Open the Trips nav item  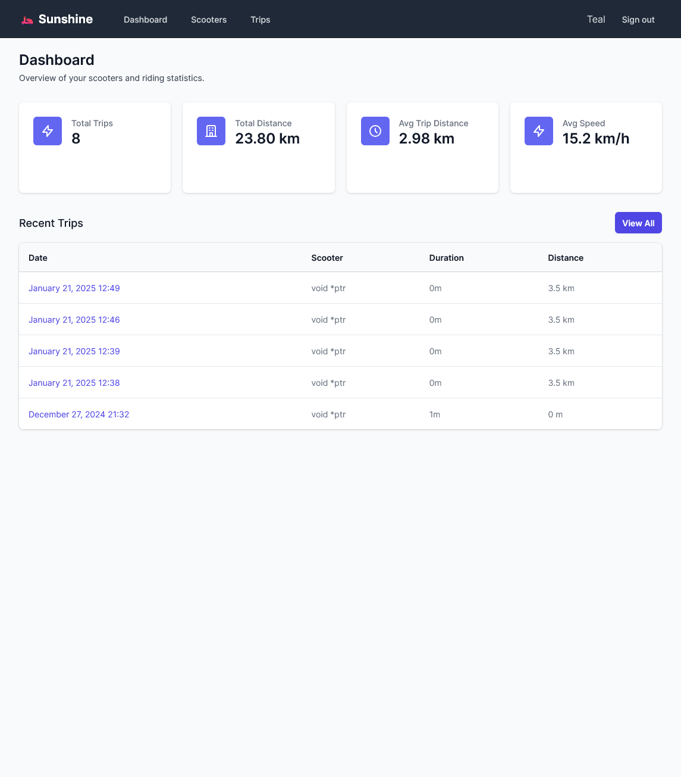coord(261,20)
